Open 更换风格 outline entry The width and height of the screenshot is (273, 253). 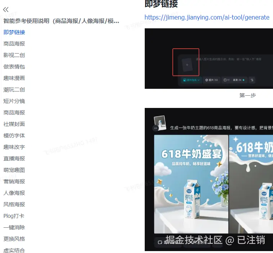pos(14,239)
